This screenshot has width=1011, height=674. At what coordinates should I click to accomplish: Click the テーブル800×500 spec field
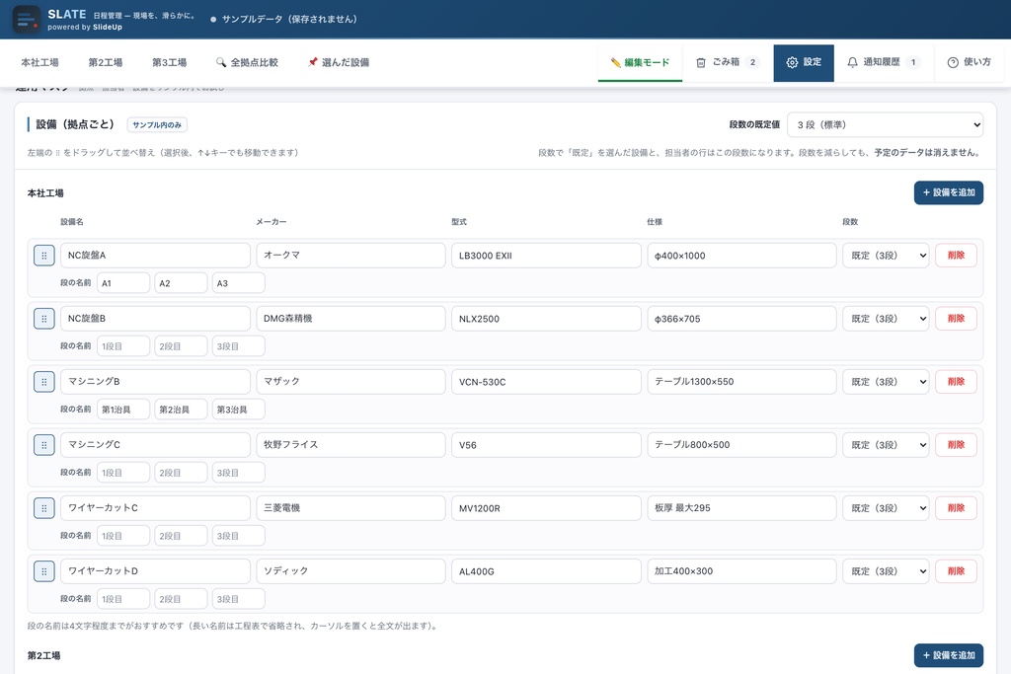741,445
